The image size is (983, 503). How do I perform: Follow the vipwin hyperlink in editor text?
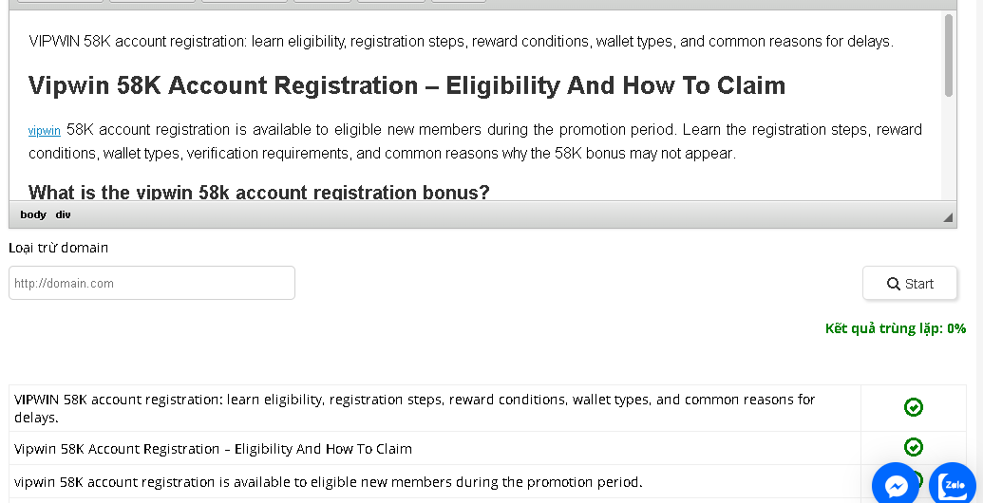click(x=45, y=130)
